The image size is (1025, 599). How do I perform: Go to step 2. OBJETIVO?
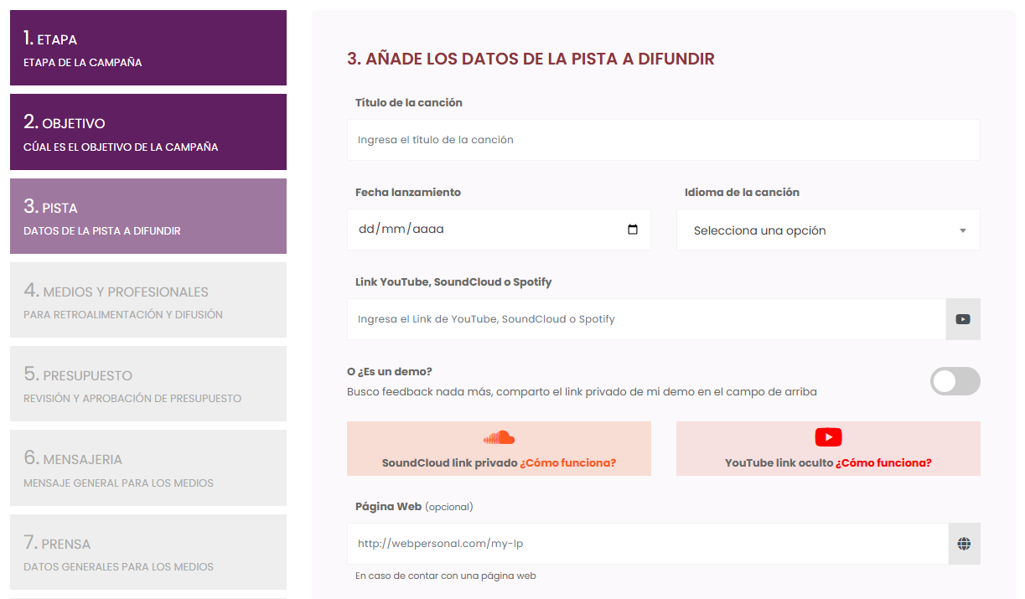pos(148,132)
